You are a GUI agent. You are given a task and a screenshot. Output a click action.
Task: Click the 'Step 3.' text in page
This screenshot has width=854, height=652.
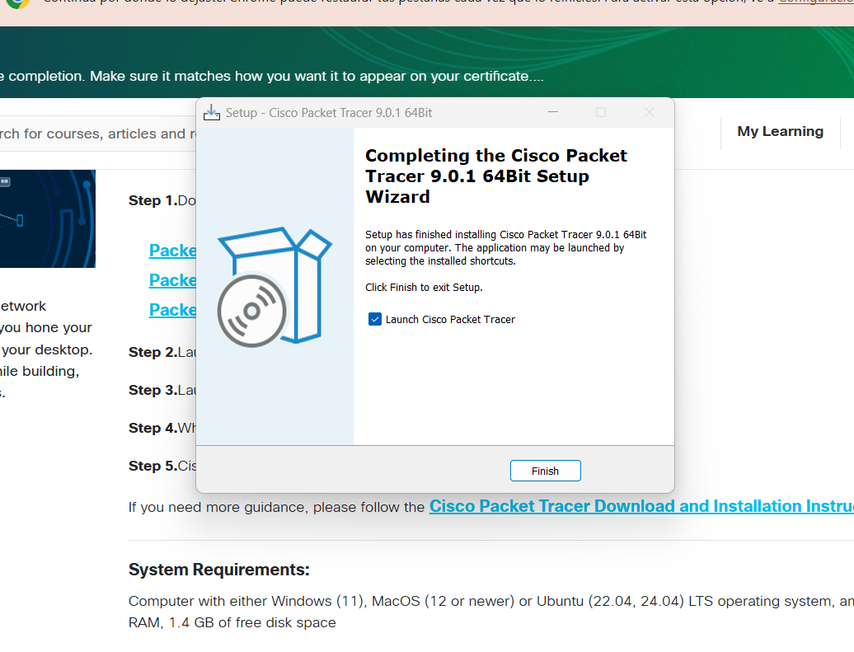pos(153,390)
